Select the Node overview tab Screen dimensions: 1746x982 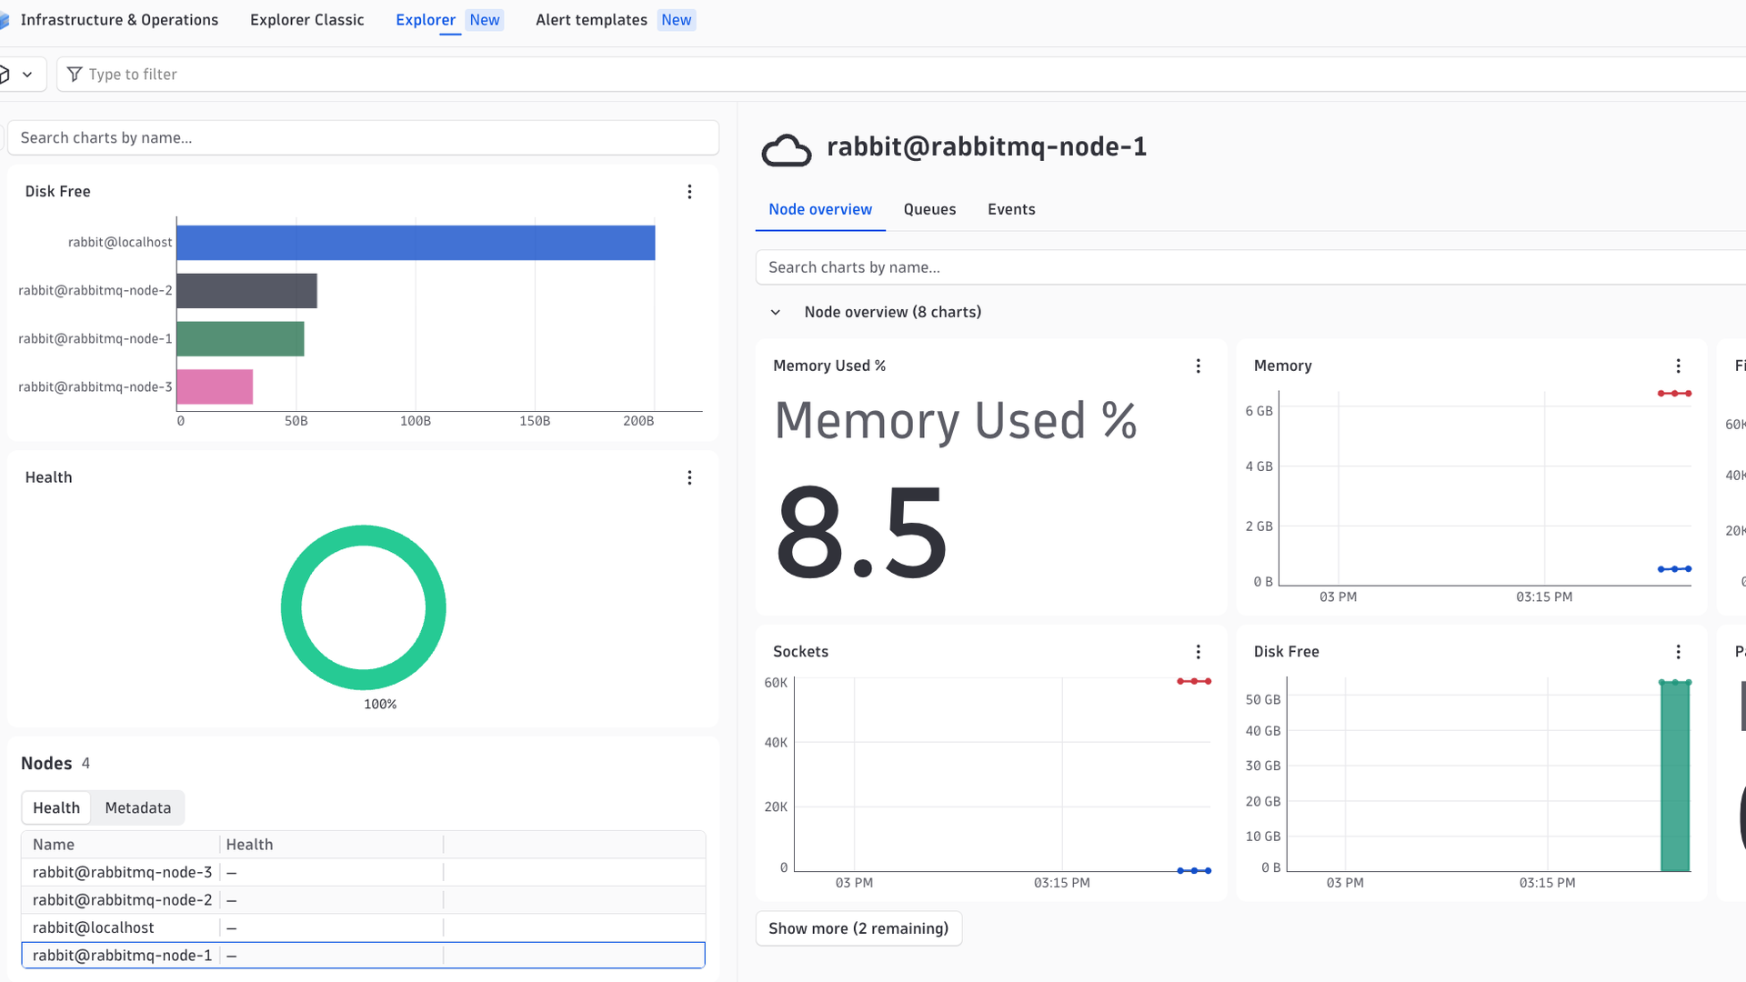click(x=820, y=209)
